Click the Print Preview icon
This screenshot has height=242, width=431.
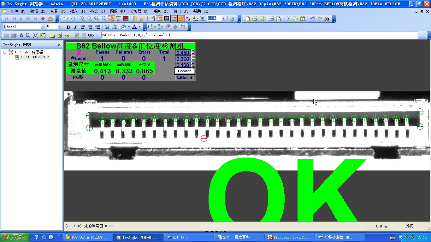[x=279, y=19]
